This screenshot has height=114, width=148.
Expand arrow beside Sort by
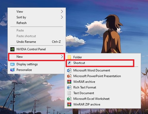pos(62,17)
